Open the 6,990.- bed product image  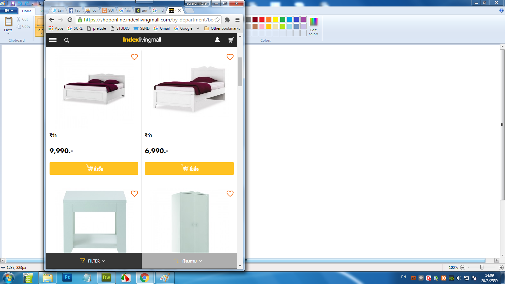click(189, 89)
